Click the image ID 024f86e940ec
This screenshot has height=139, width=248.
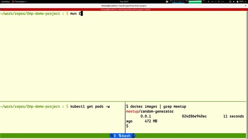click(x=194, y=116)
